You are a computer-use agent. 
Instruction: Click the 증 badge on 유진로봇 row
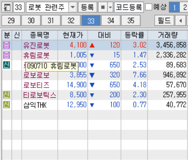7,45
